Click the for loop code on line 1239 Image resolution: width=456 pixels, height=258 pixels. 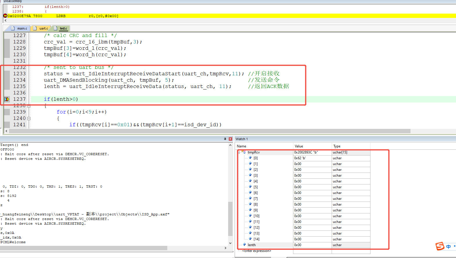click(x=82, y=112)
